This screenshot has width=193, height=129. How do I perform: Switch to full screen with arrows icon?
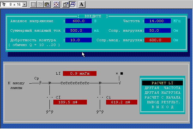pos(56,4)
